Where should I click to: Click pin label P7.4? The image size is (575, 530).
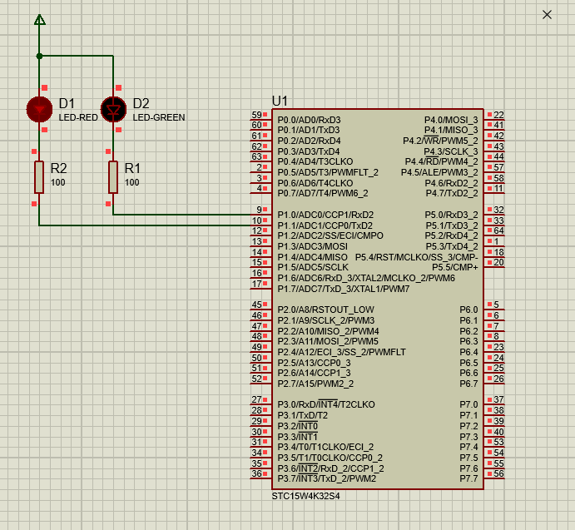(469, 447)
